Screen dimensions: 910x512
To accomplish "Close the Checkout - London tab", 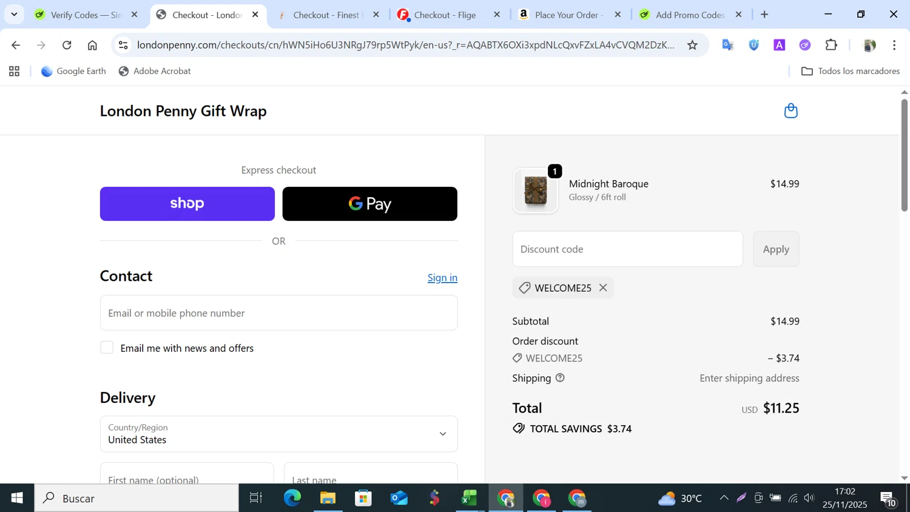I will tap(255, 15).
